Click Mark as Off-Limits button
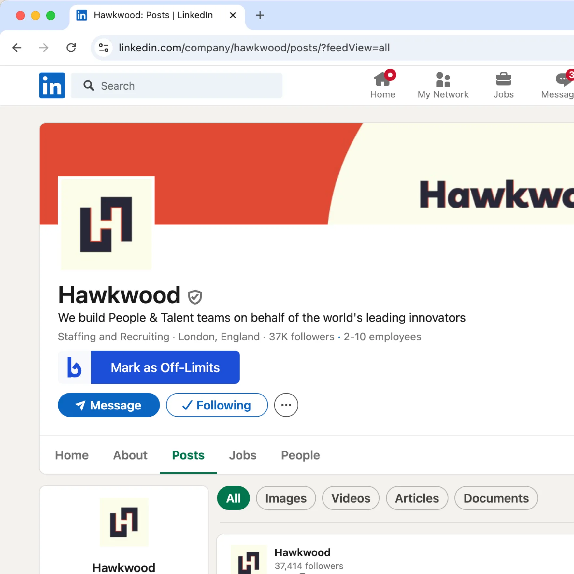The height and width of the screenshot is (574, 574). tap(165, 367)
